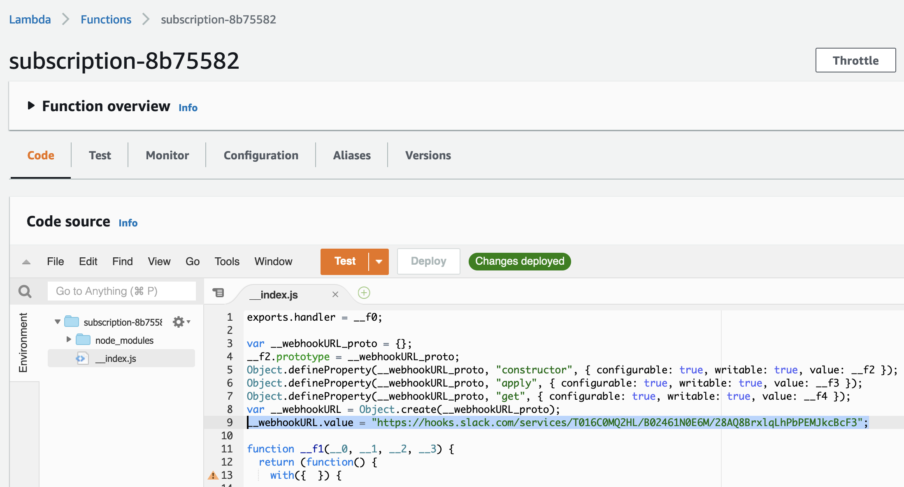Open the Find menu
The height and width of the screenshot is (487, 904).
(123, 261)
